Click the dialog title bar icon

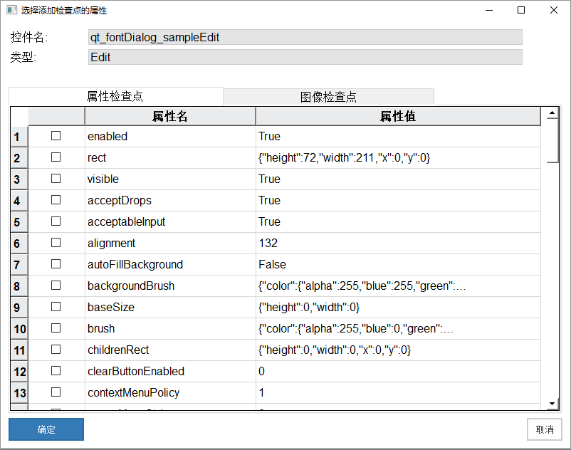11,10
